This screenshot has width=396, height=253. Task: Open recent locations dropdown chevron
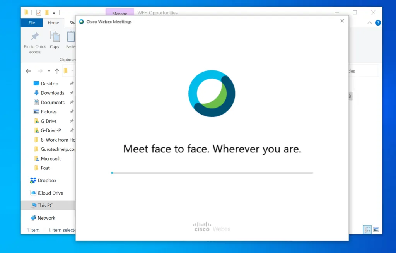[49, 71]
